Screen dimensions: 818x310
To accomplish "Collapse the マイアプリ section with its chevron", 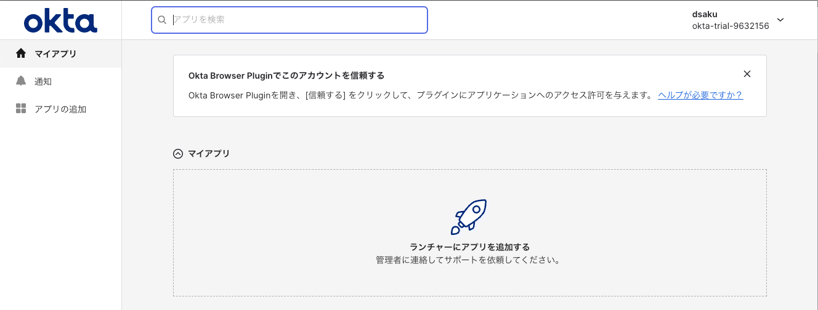I will [x=178, y=154].
